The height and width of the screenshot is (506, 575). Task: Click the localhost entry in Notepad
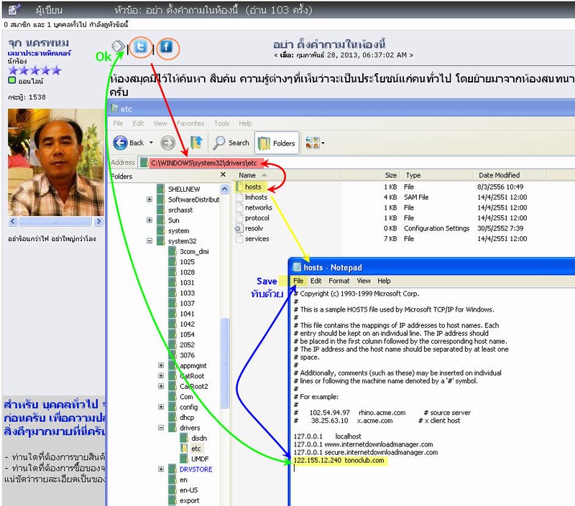click(327, 436)
